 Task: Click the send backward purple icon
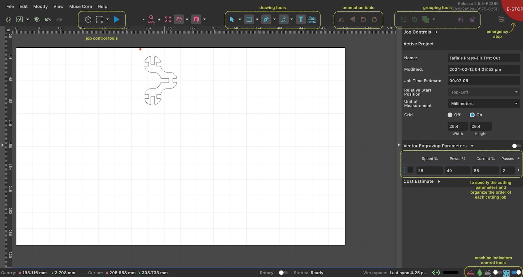(472, 20)
